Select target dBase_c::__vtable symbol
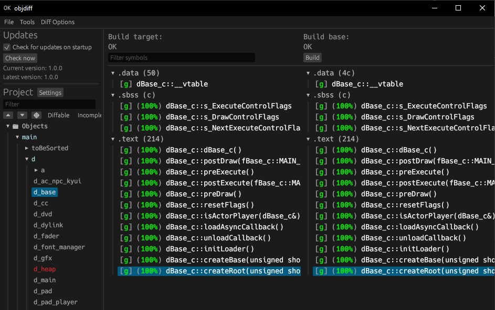Image resolution: width=495 pixels, height=310 pixels. pyautogui.click(x=164, y=84)
